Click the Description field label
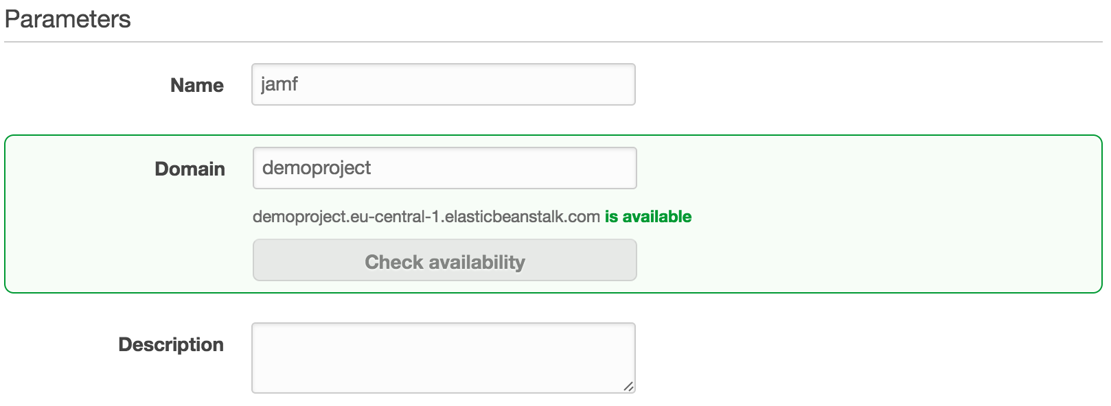Screen dimensions: 1111x406 (x=171, y=344)
